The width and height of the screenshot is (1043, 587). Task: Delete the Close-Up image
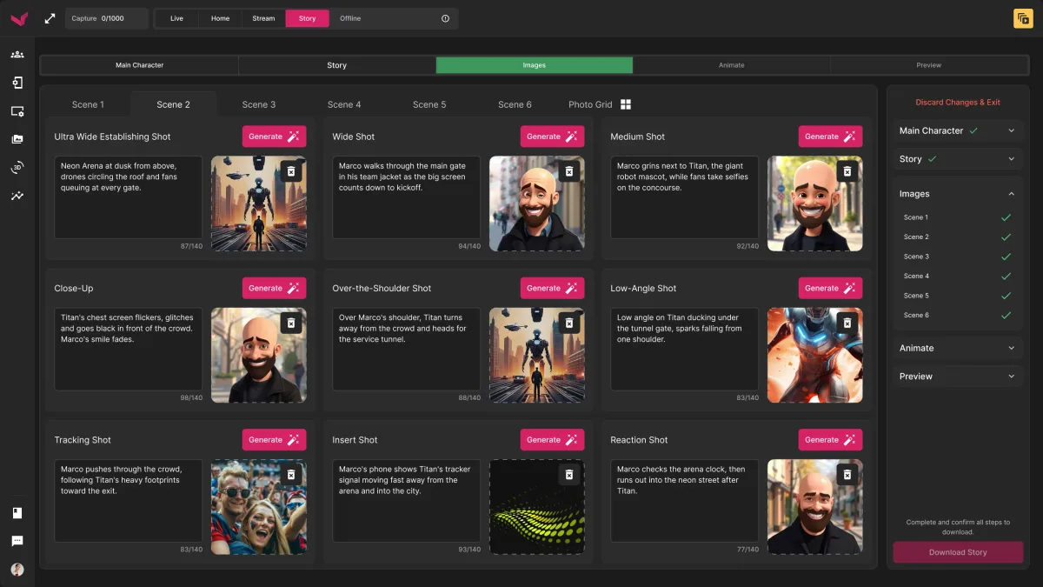click(291, 323)
